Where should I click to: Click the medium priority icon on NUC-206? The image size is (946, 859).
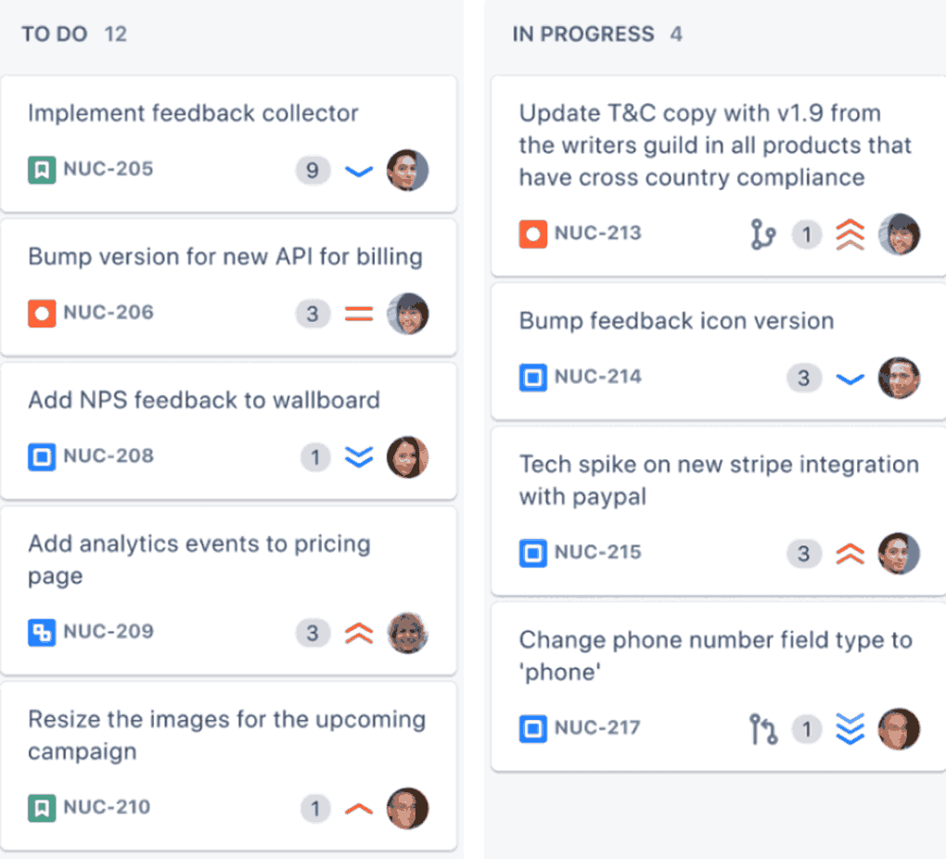click(359, 313)
